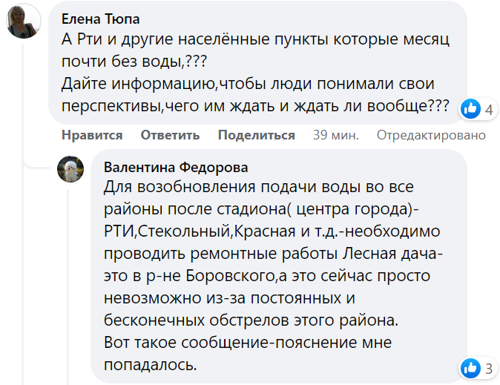This screenshot has height=385, width=500.
Task: Click the like reaction icon on Валентина Федорова's reply
Action: (x=470, y=367)
